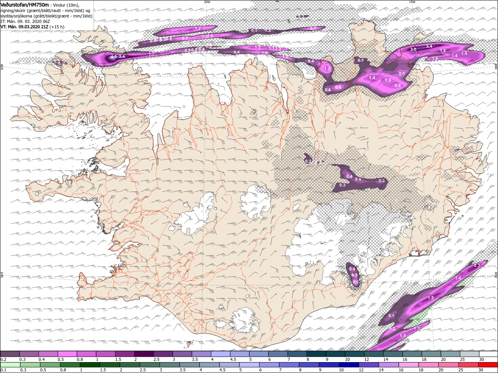The image size is (498, 373).
Task: Click the 15W longitude label at top
Action: 412,2
